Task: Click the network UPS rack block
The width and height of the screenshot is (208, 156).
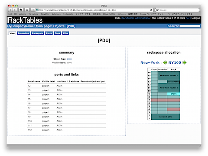Action: (166, 117)
